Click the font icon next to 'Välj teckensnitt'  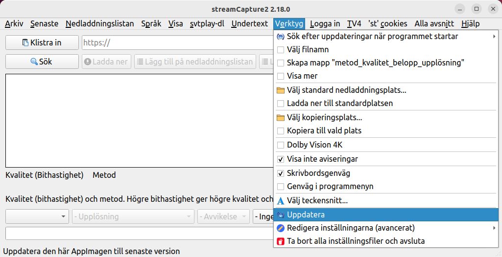[x=281, y=201]
